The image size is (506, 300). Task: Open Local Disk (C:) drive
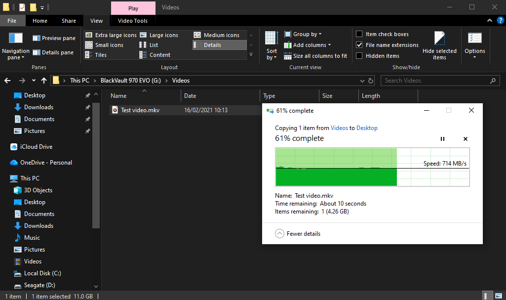point(42,273)
